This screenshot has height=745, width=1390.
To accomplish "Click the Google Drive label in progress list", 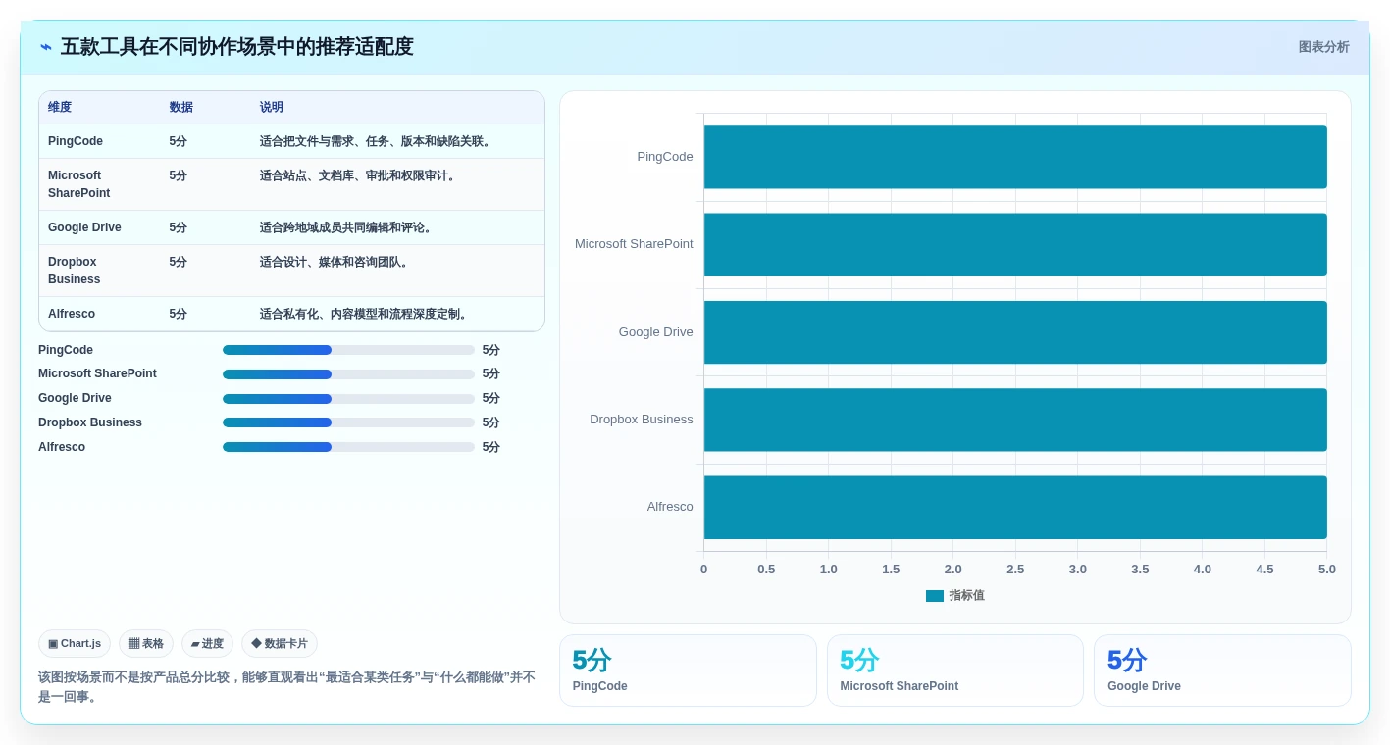I will tap(75, 398).
